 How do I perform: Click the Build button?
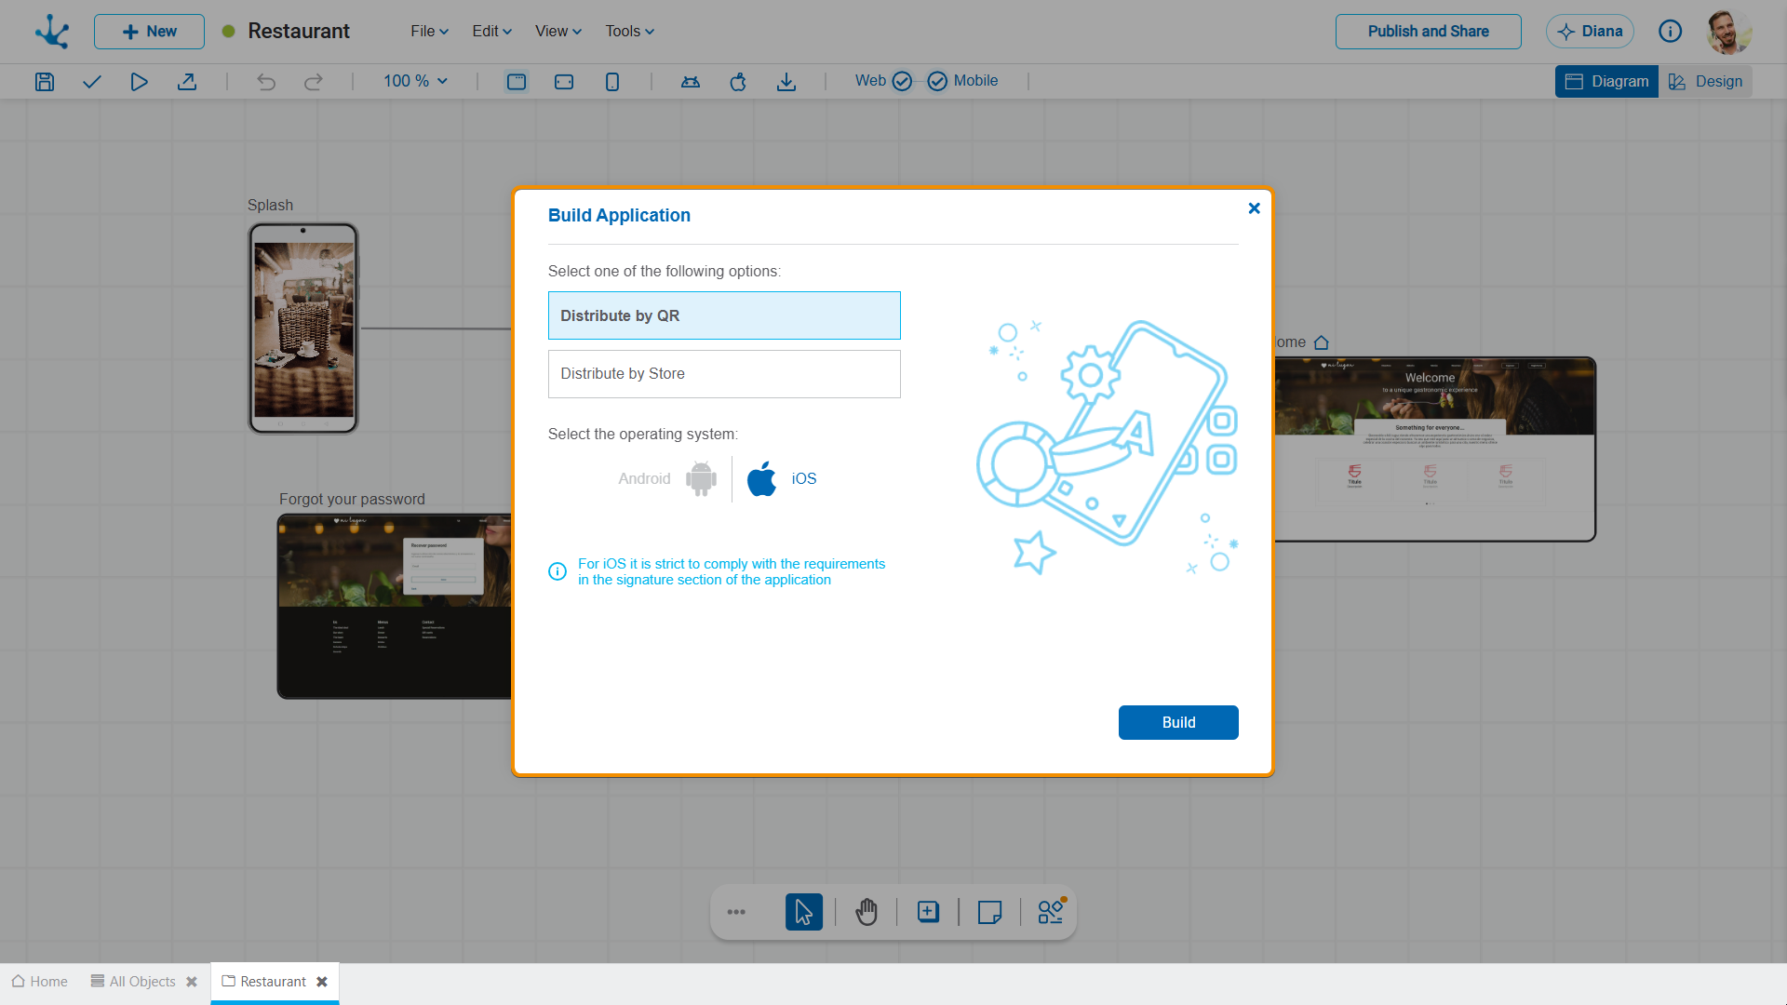pyautogui.click(x=1178, y=722)
